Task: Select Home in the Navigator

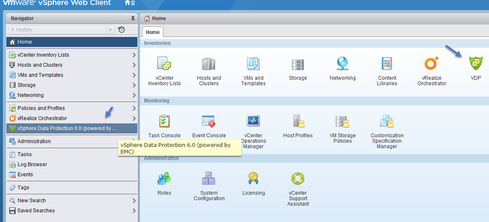Action: 72,42
